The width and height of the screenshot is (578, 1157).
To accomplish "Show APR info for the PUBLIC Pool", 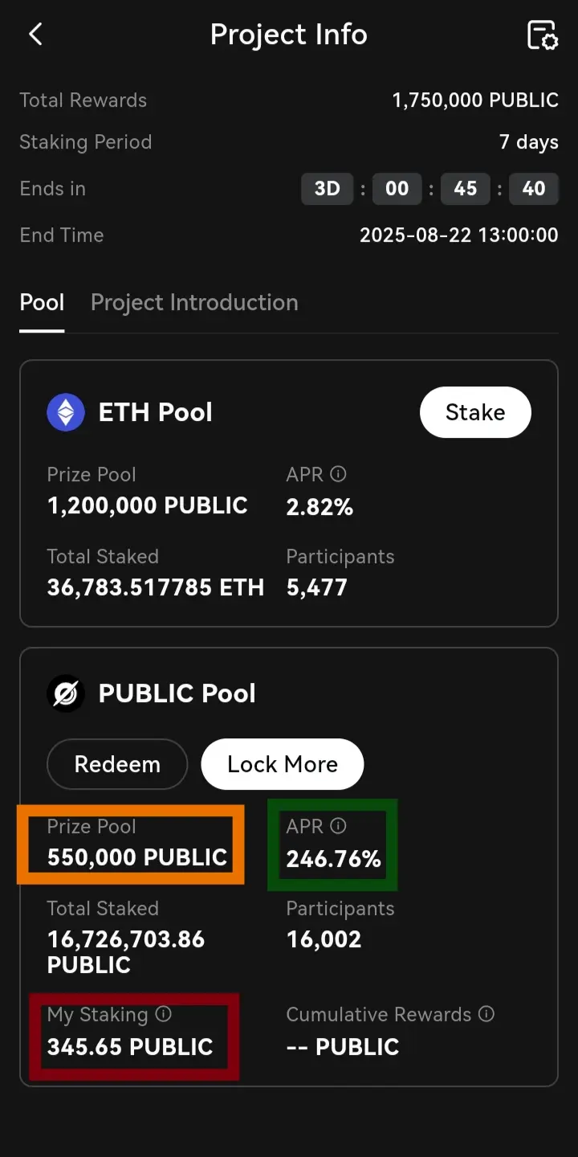I will click(x=339, y=826).
